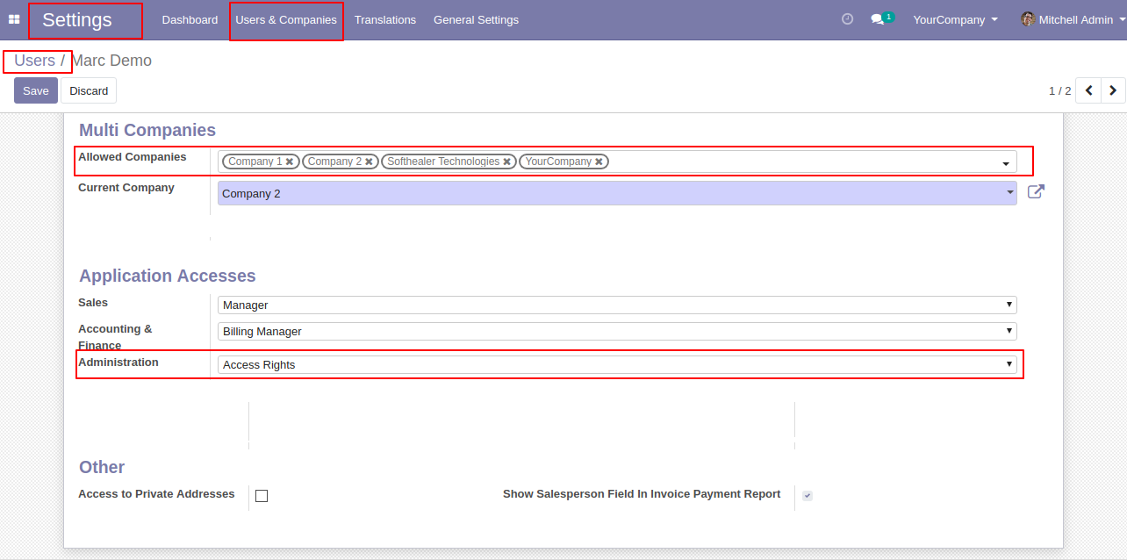Go to previous record arrow

[x=1088, y=90]
